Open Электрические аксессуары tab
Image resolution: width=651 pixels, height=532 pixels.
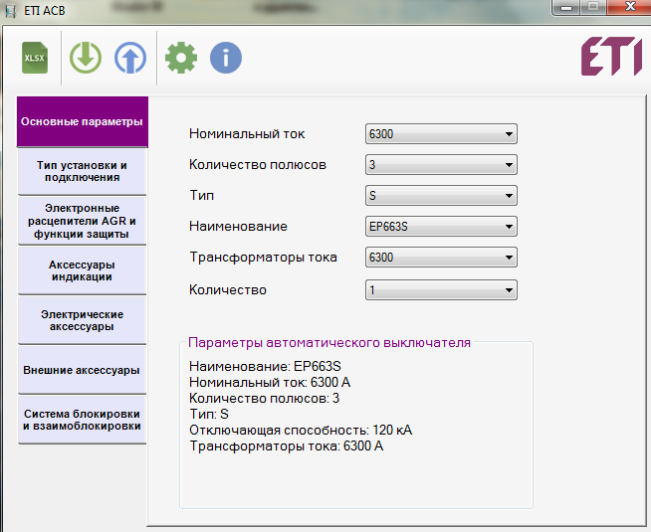pyautogui.click(x=83, y=320)
